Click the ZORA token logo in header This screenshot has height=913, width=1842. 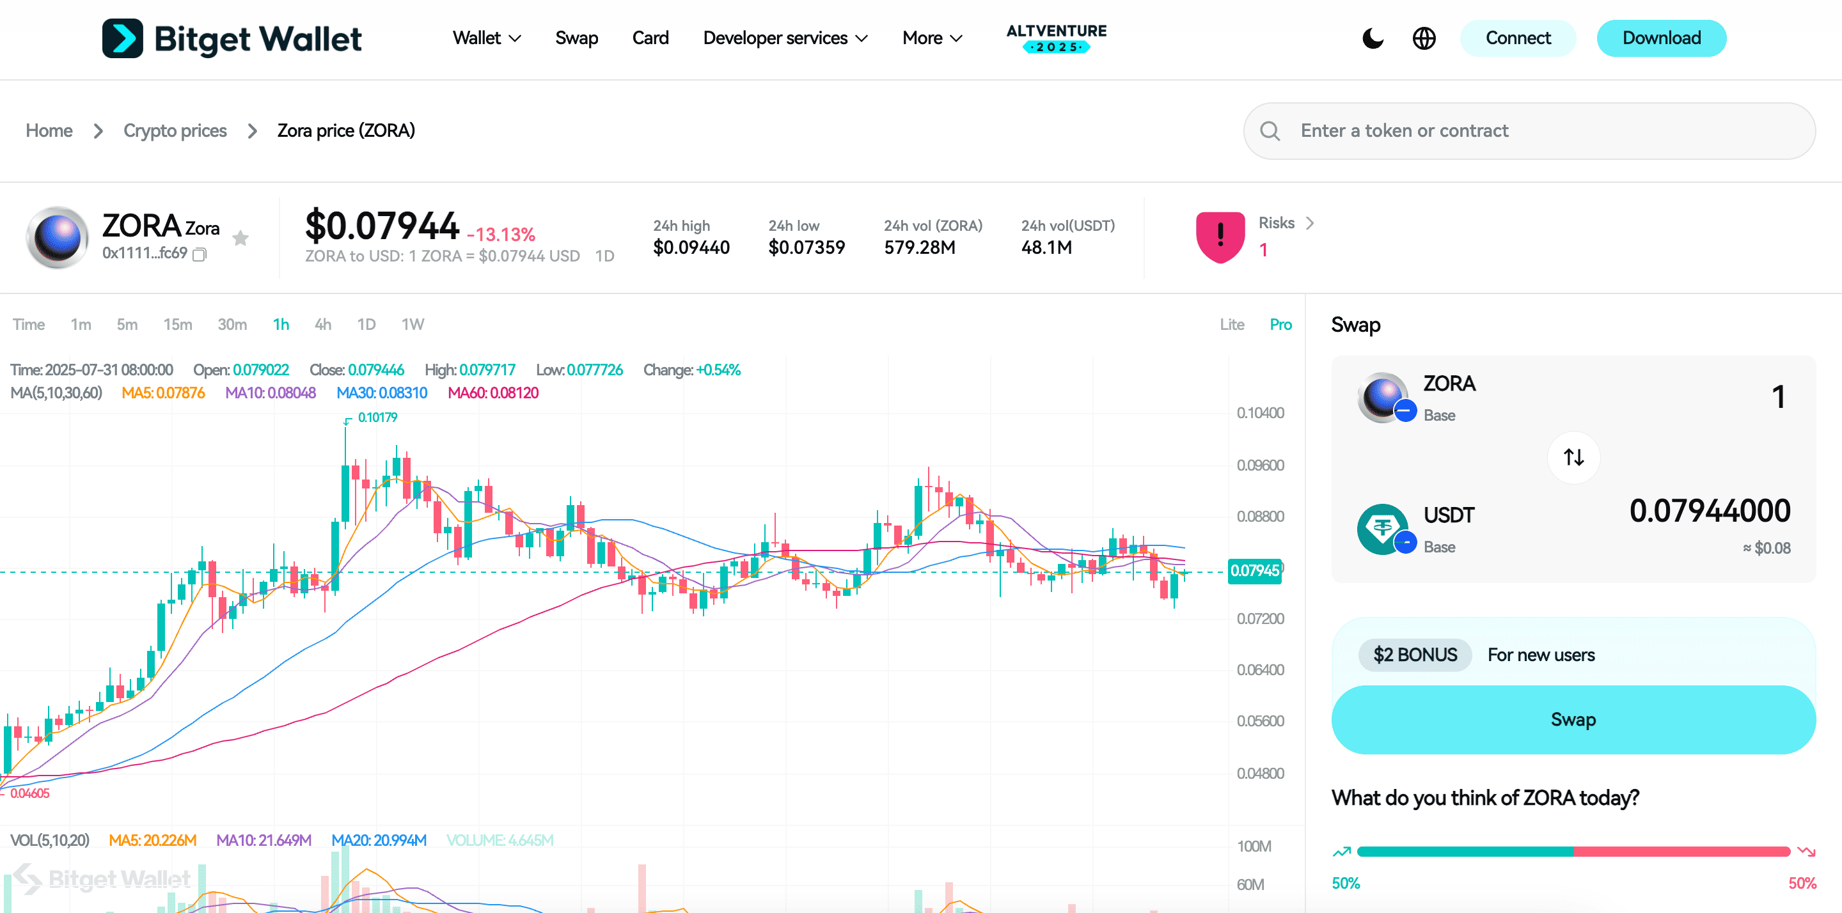pos(57,237)
